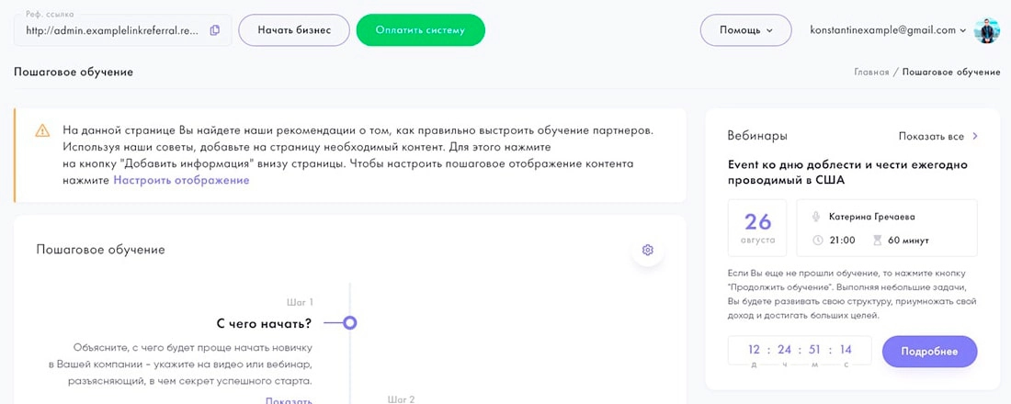This screenshot has width=1011, height=404.
Task: Click the referral link input field
Action: click(x=122, y=30)
